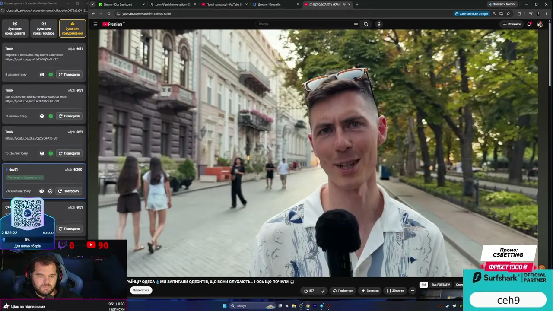553x311 pixels.
Task: Stop notifications with the yellow warning button
Action: [x=72, y=28]
